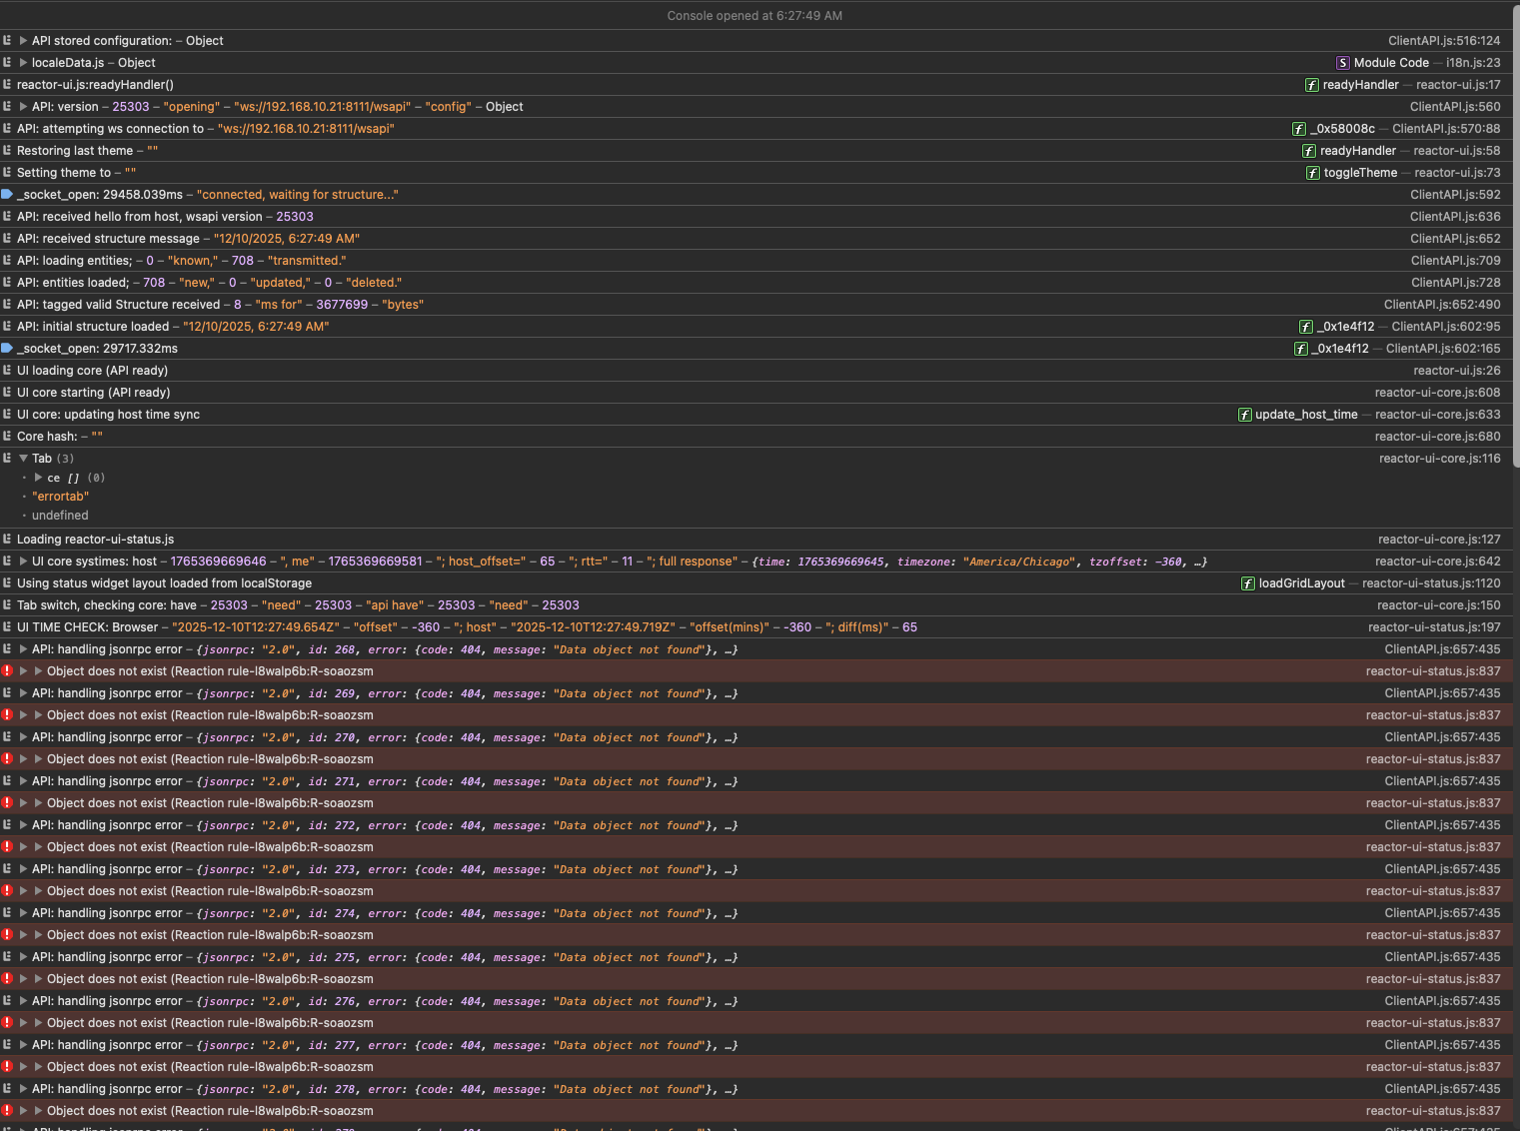Open the i18n.js:23 source link
The height and width of the screenshot is (1131, 1520).
(1473, 63)
